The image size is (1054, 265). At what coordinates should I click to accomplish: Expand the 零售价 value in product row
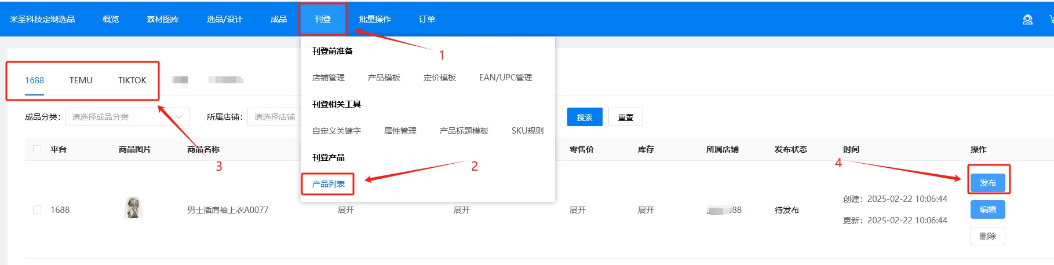pyautogui.click(x=577, y=210)
